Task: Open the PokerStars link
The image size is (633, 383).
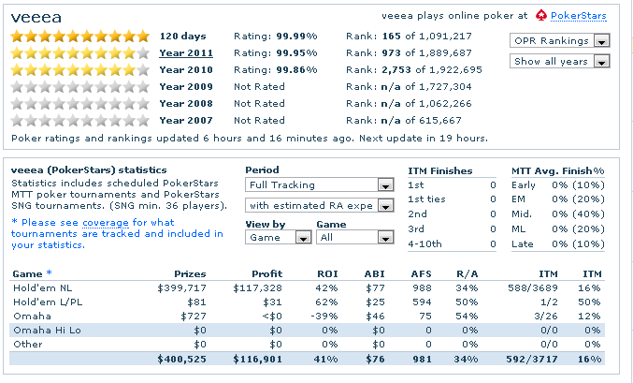Action: pos(579,16)
